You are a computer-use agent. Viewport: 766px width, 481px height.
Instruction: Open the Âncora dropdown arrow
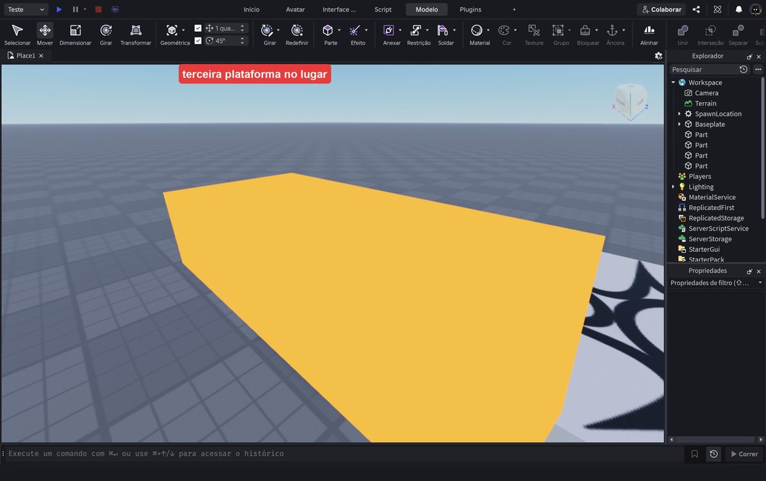624,30
